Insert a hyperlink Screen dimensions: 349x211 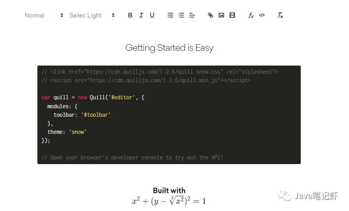[x=210, y=15]
